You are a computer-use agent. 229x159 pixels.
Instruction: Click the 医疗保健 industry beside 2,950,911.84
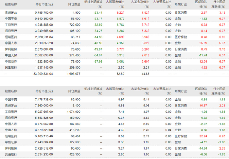[181, 37]
